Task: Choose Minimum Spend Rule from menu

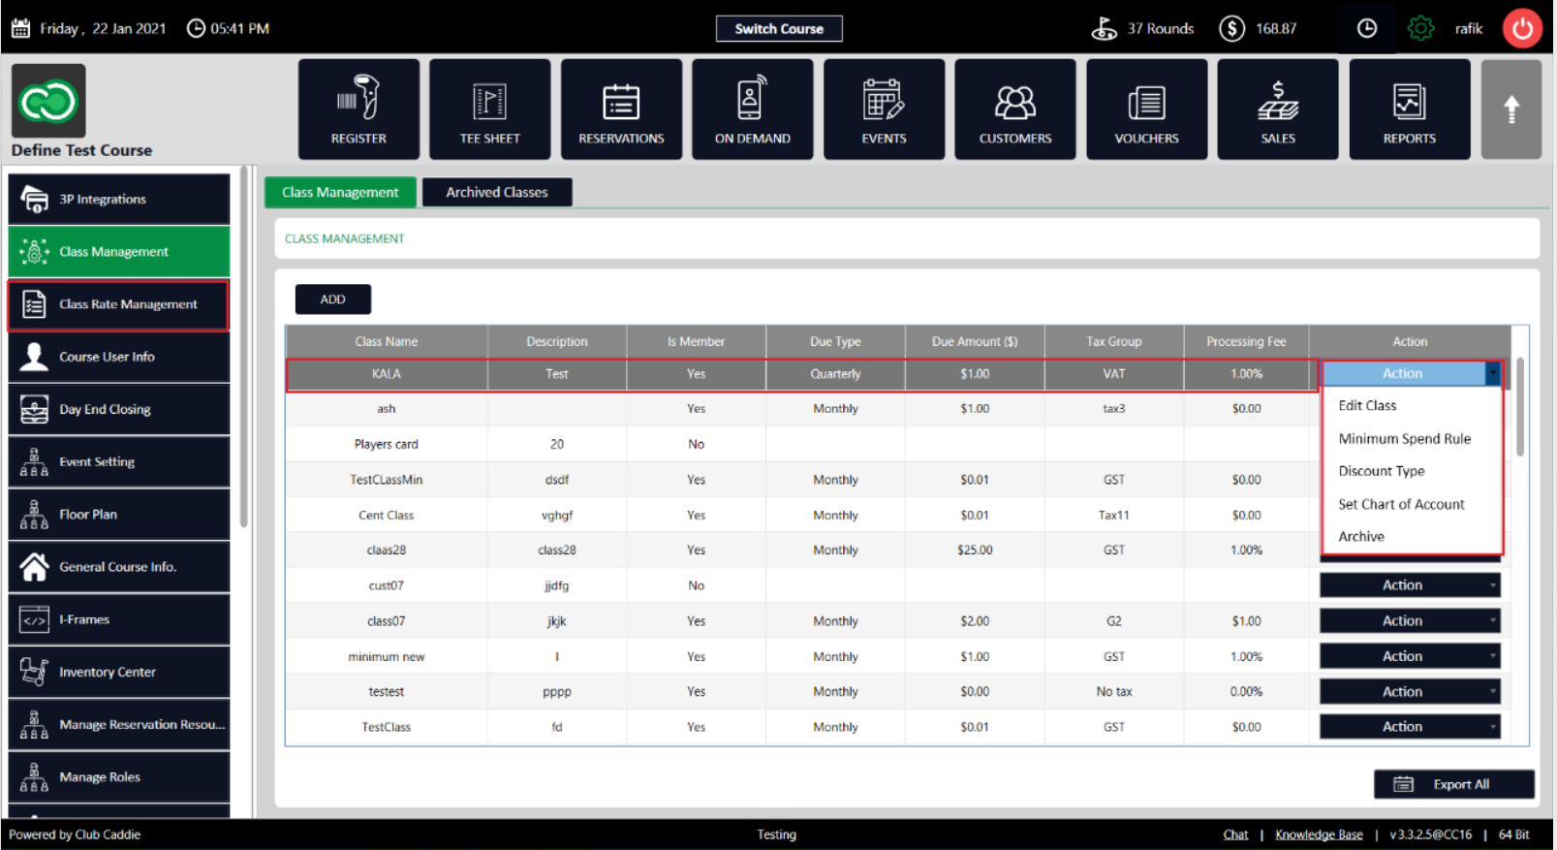Action: [1404, 439]
